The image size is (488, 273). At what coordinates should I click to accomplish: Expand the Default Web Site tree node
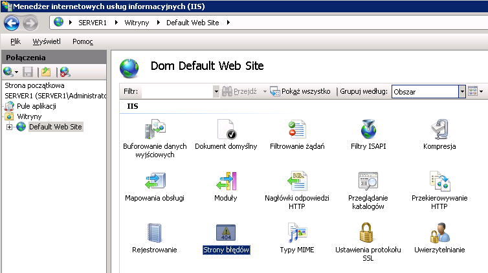(x=9, y=127)
